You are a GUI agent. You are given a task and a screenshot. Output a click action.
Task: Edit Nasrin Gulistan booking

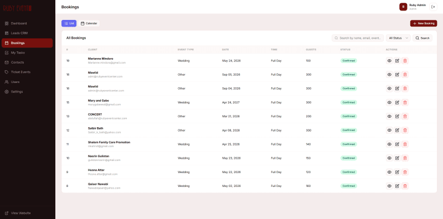pyautogui.click(x=397, y=158)
